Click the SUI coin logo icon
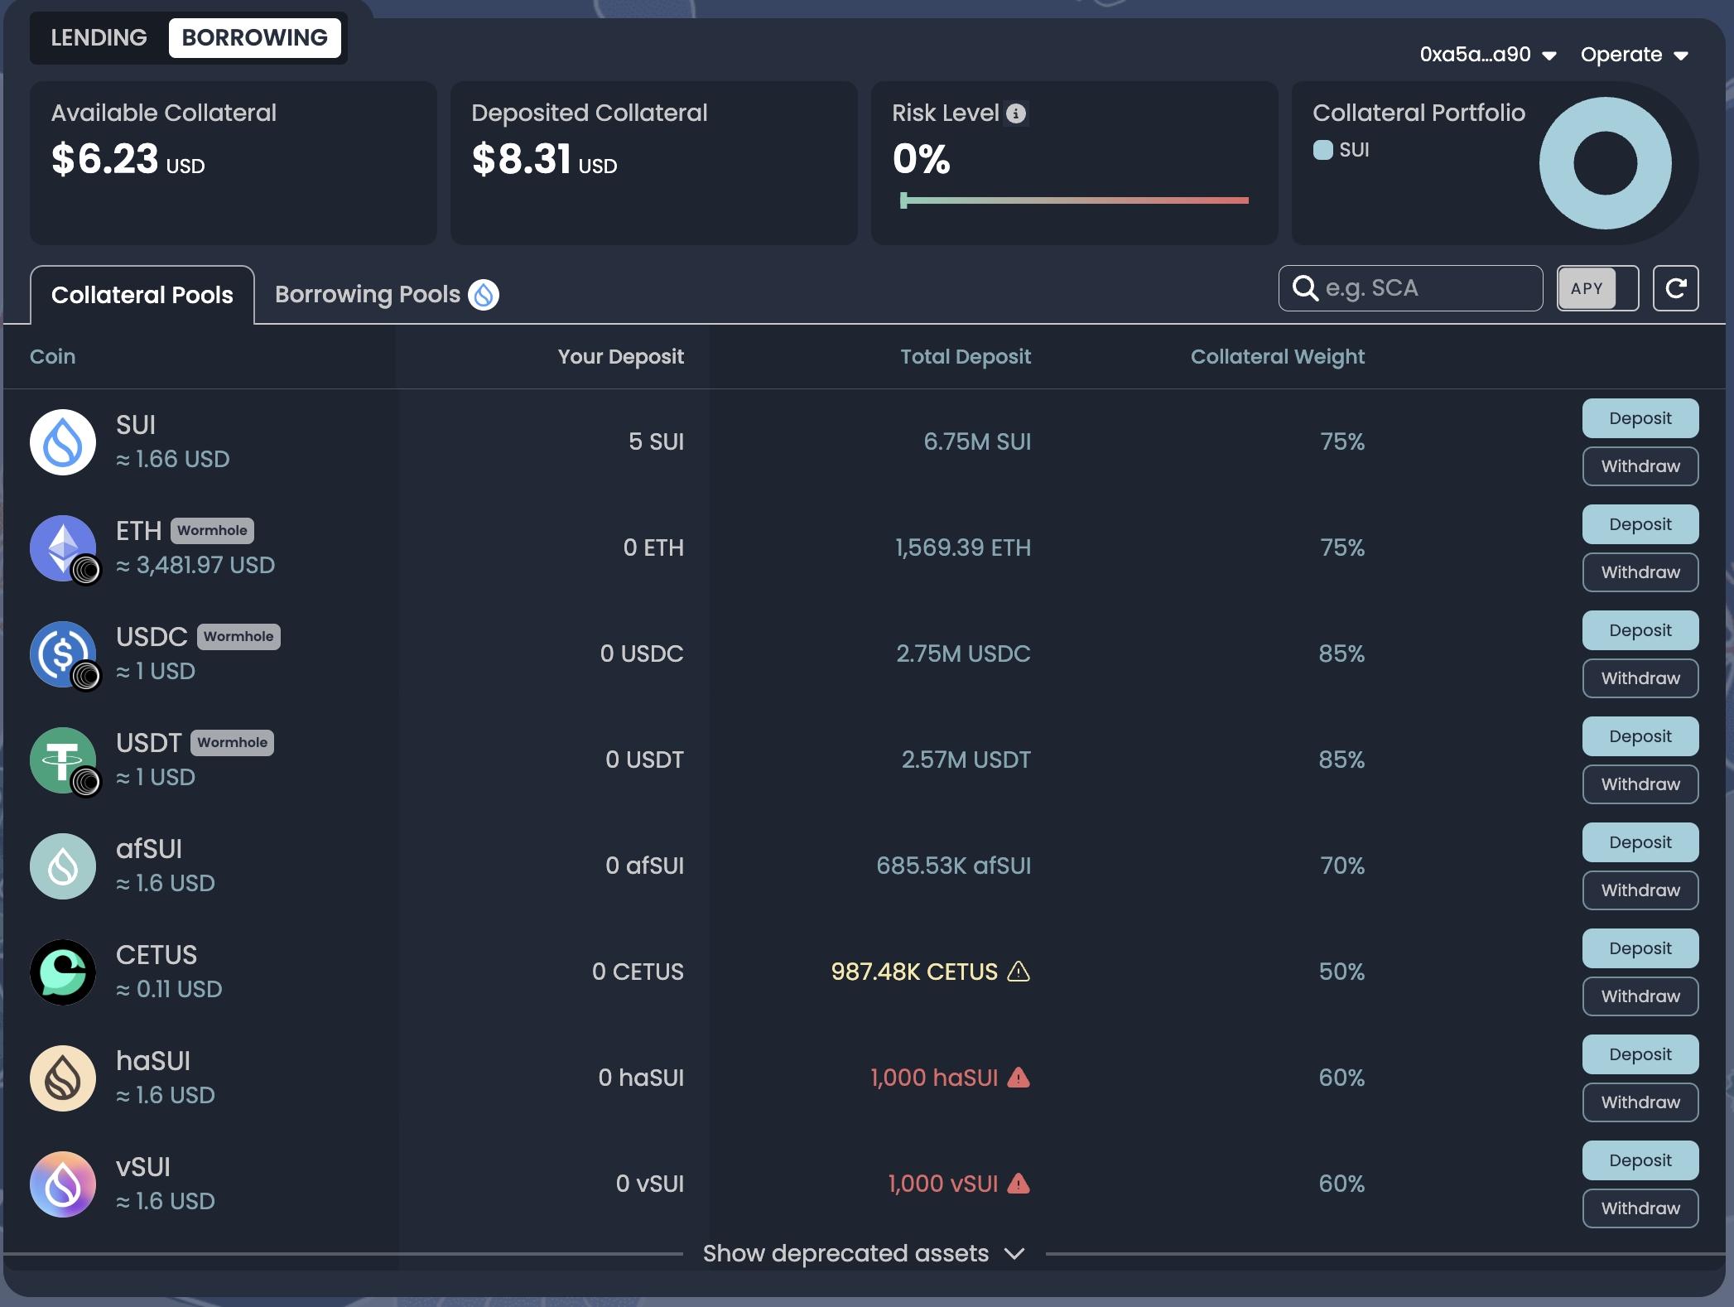The width and height of the screenshot is (1734, 1307). 63,442
